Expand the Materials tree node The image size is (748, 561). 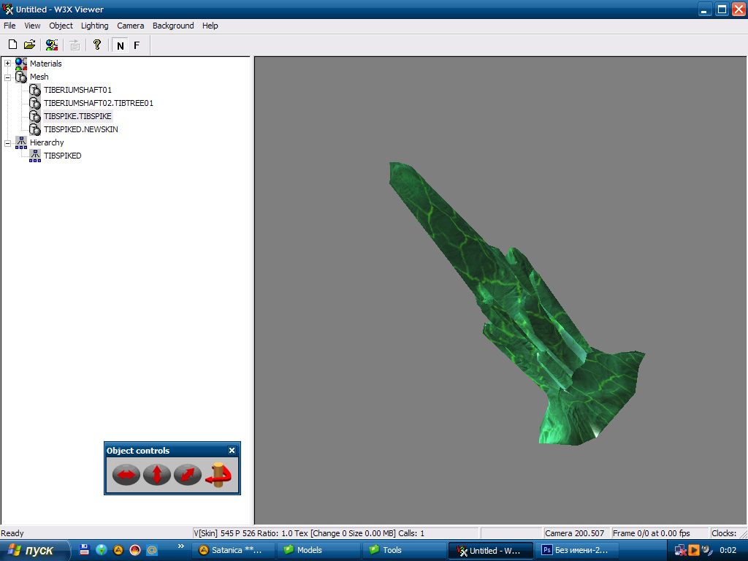(7, 64)
